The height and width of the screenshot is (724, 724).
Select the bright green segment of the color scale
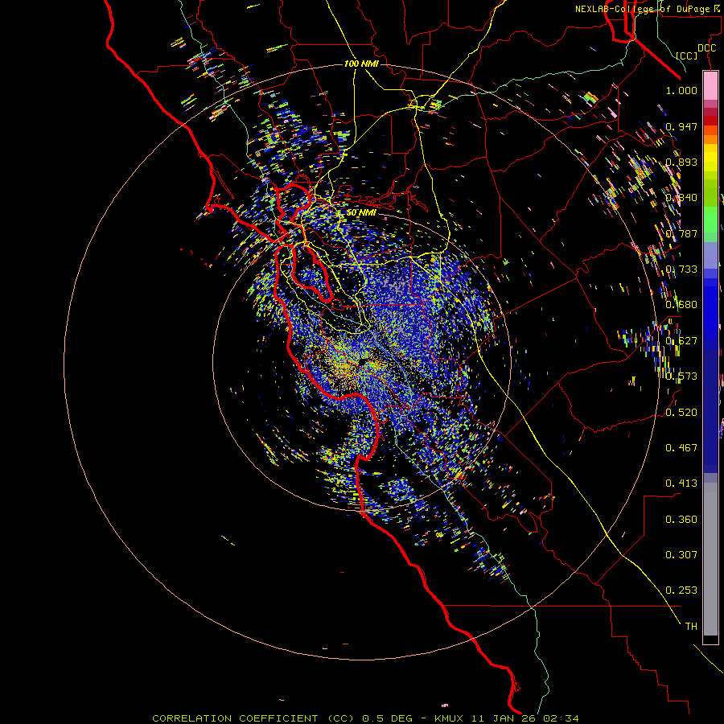coord(710,220)
